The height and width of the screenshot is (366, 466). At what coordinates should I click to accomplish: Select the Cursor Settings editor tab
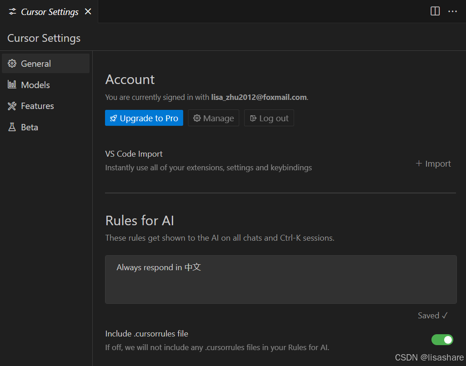click(x=49, y=11)
